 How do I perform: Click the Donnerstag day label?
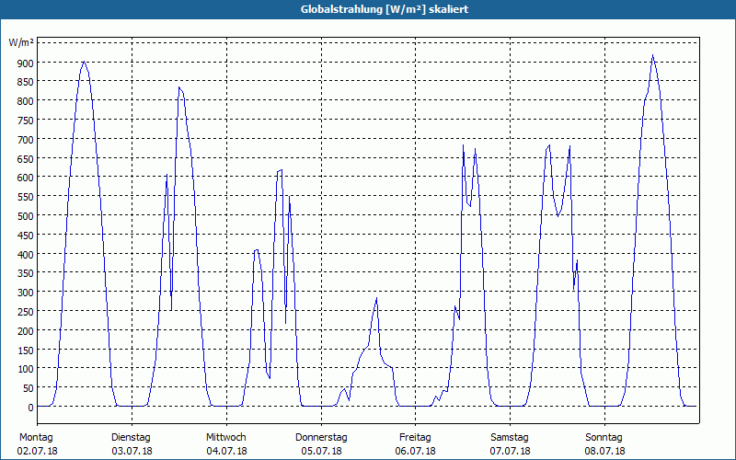pos(321,438)
